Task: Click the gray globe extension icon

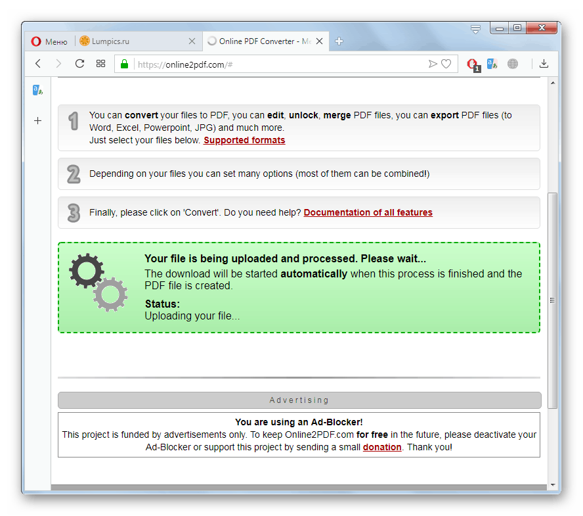Action: (x=513, y=64)
